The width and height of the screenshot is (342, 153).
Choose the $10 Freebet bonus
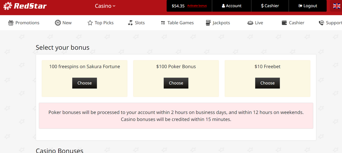coord(267,83)
